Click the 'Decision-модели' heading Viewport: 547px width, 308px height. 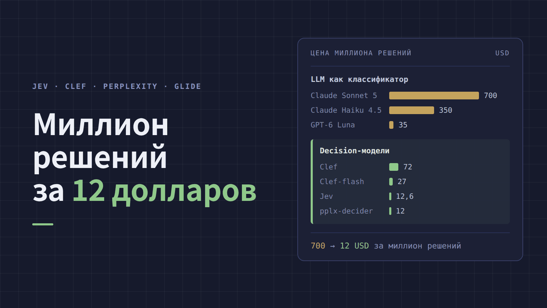354,151
